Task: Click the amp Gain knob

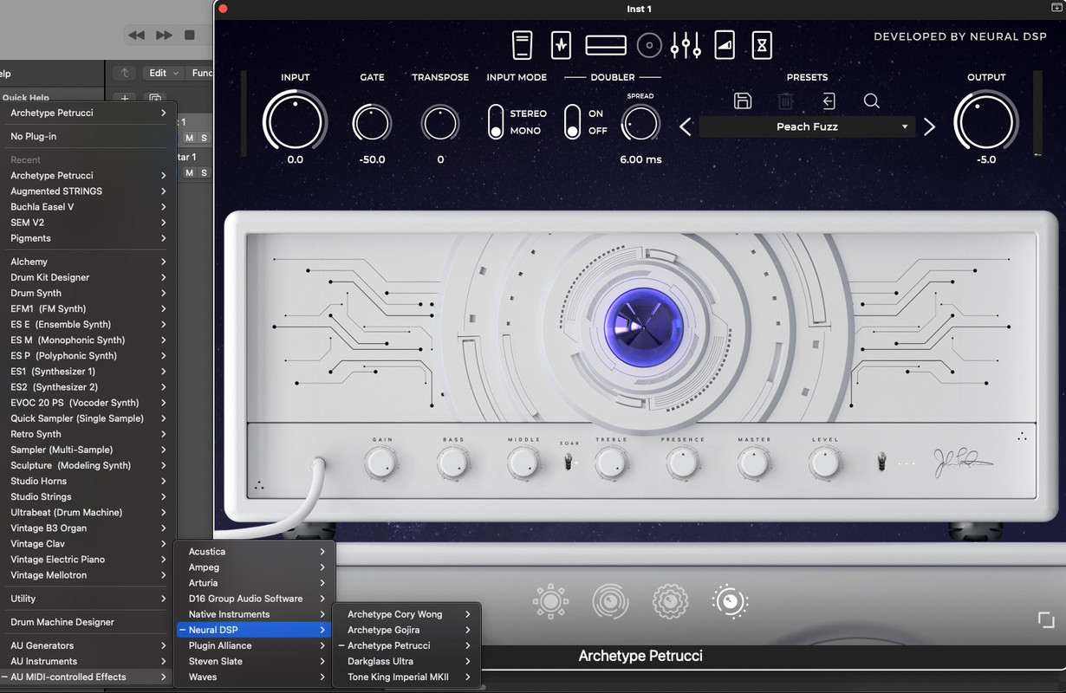Action: pos(382,463)
